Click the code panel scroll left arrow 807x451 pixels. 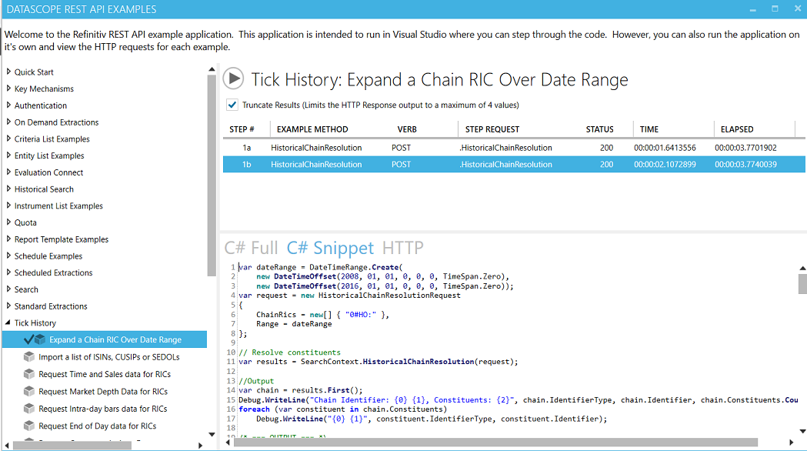click(x=228, y=443)
